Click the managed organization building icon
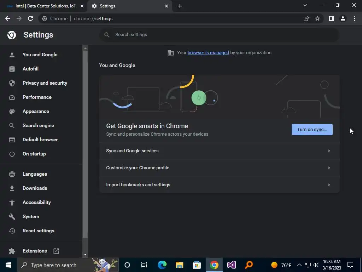 (x=171, y=53)
